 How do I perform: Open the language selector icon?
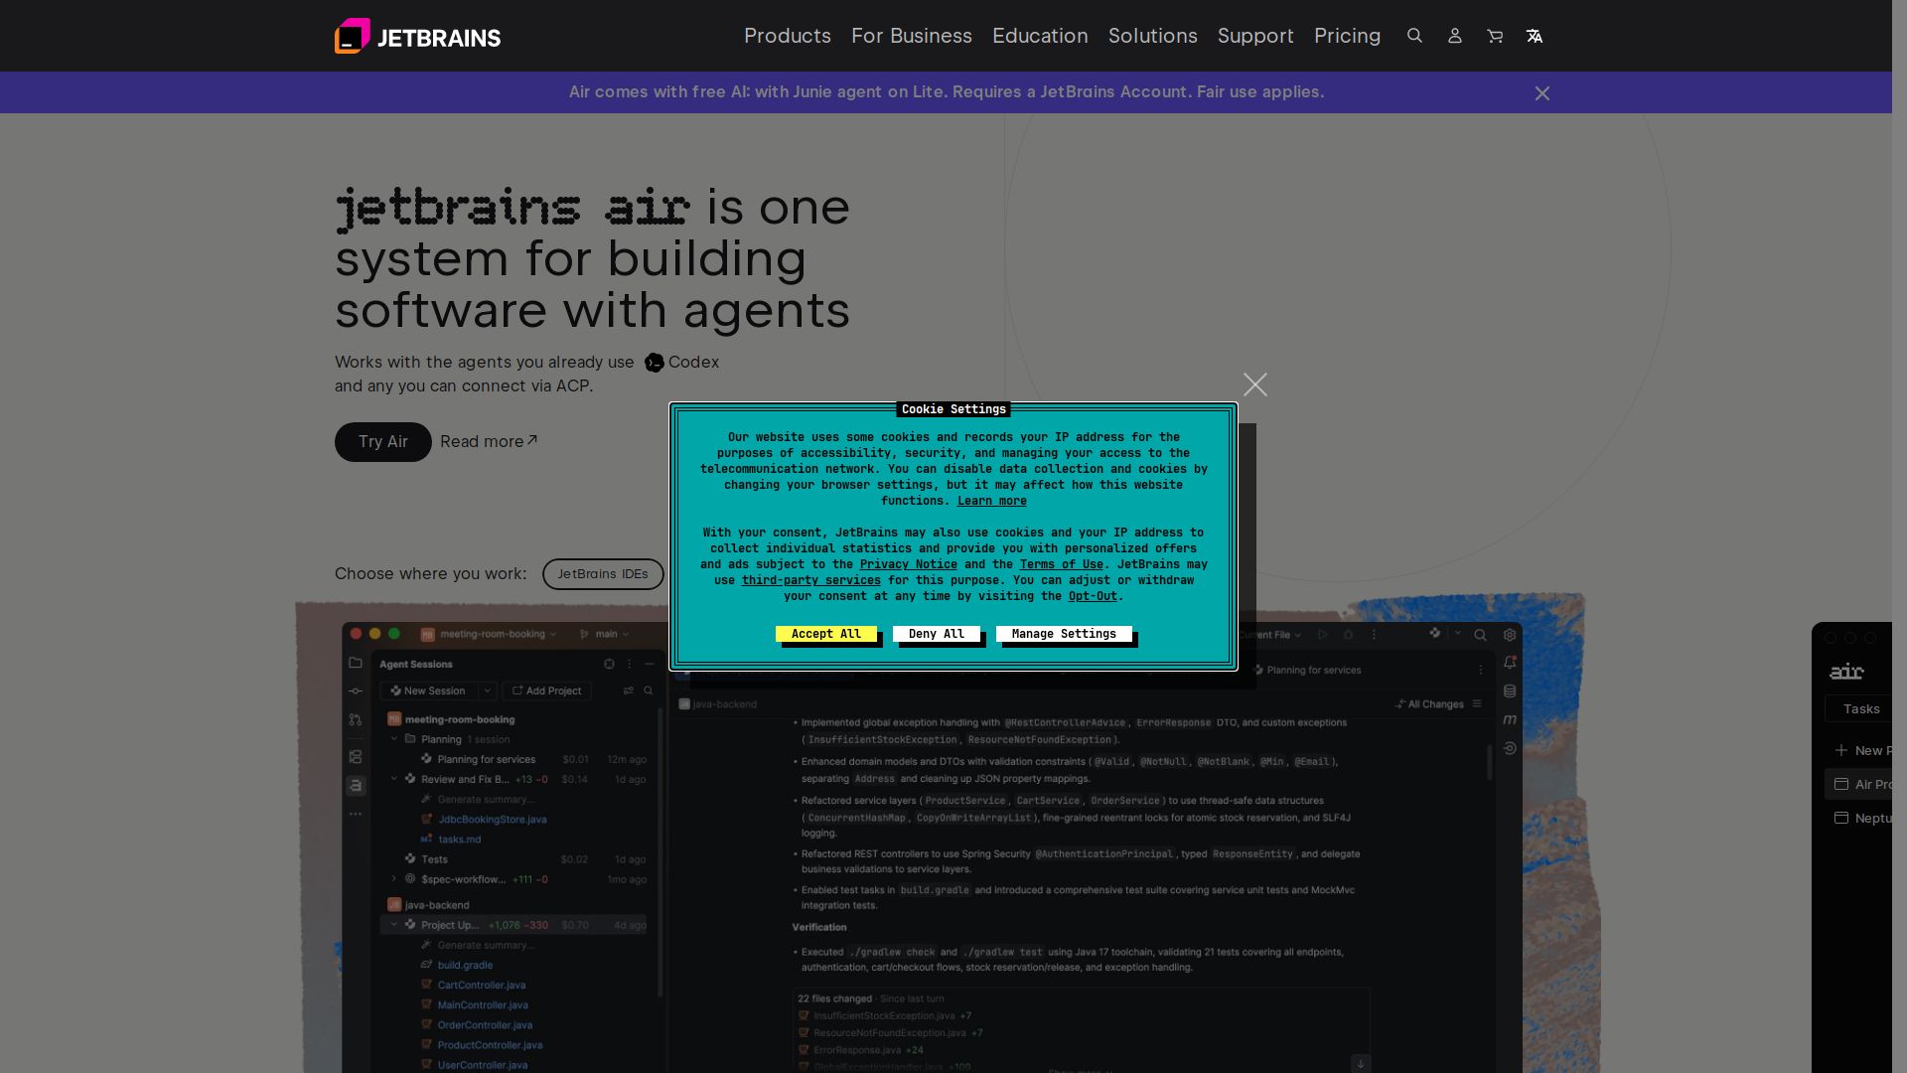pos(1534,36)
